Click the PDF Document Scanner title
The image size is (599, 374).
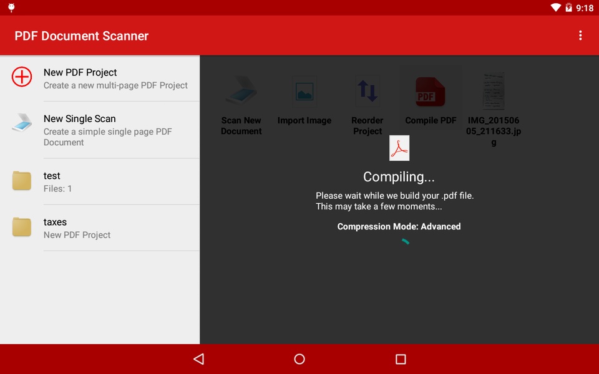tap(82, 36)
